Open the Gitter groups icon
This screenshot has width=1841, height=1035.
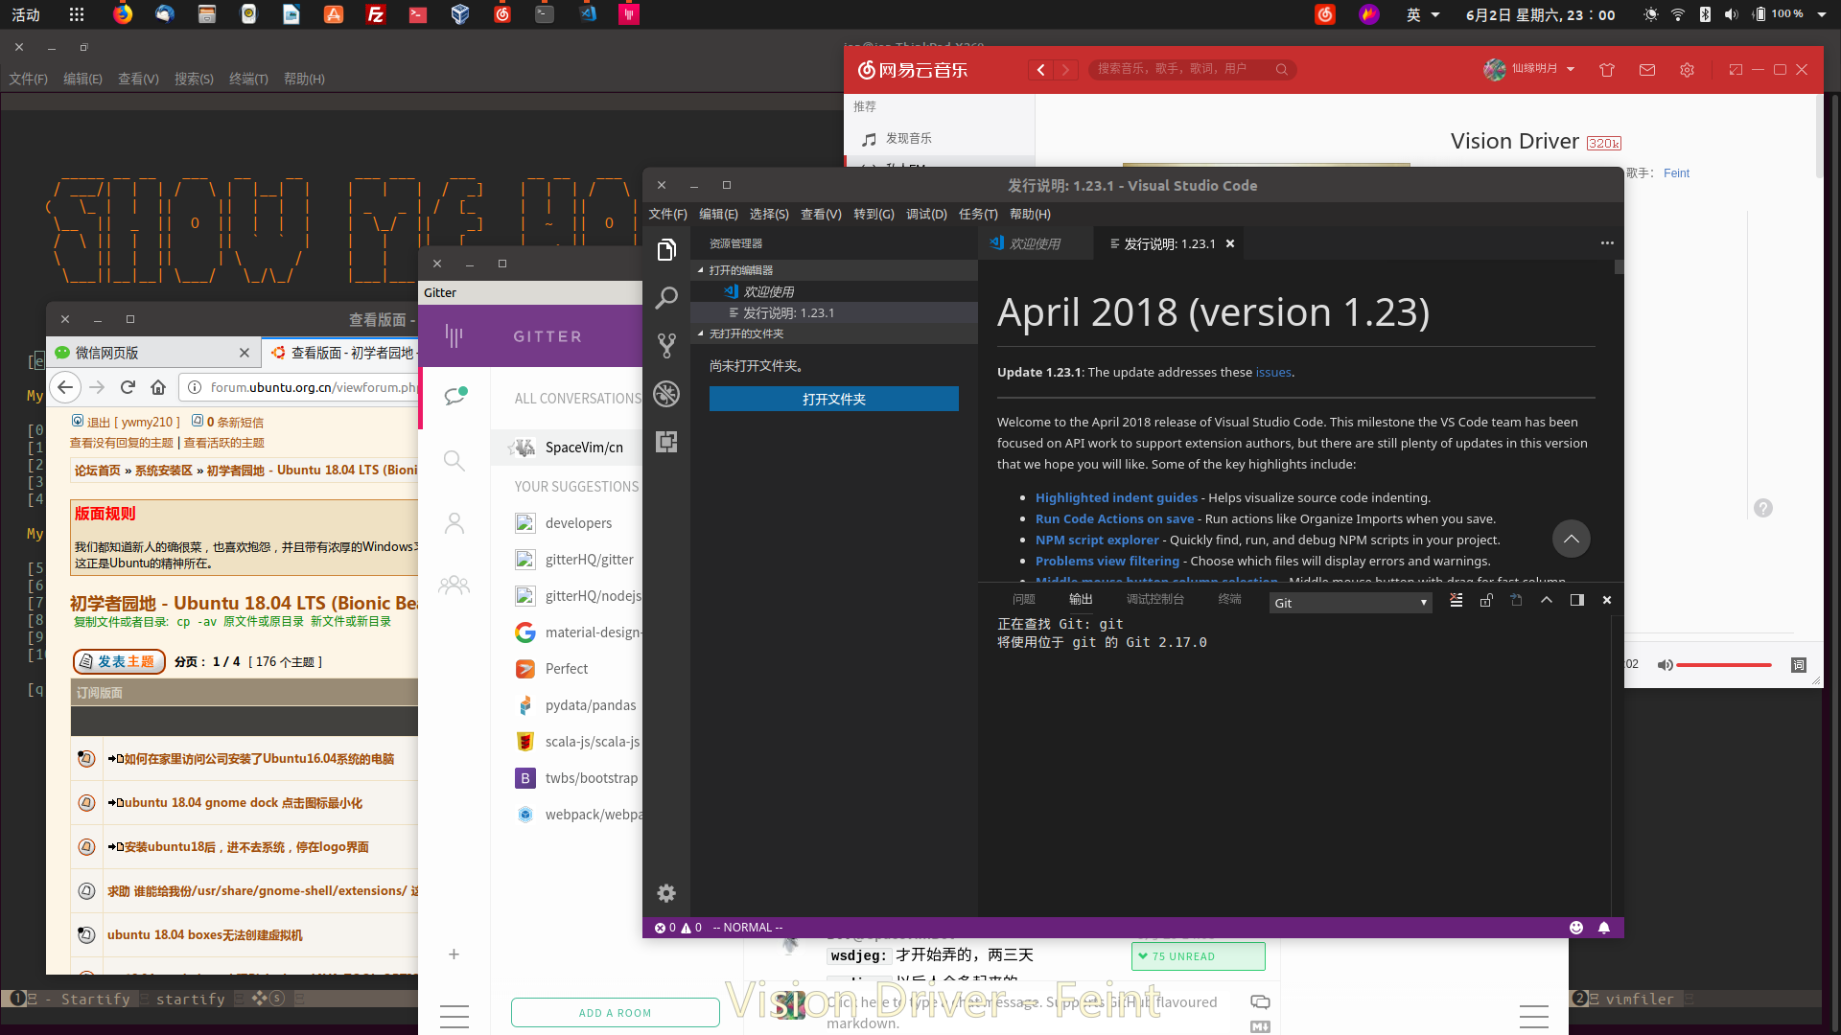454,585
